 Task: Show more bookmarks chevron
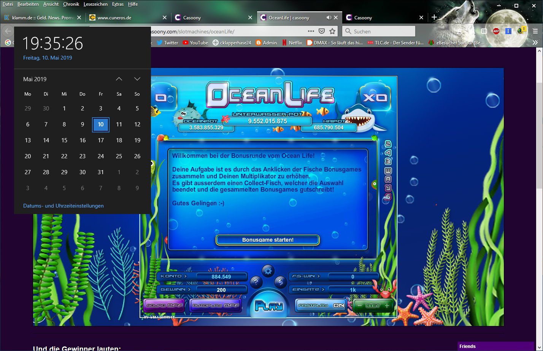[535, 42]
